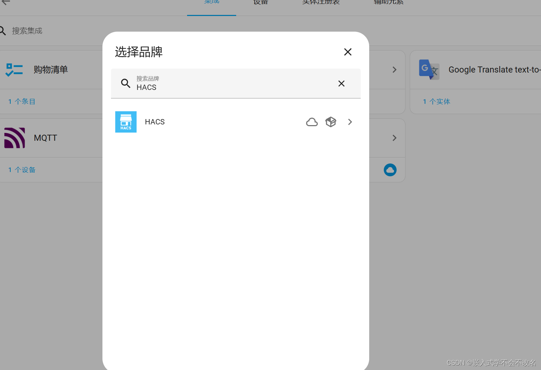Close the brand selection dialog
Image resolution: width=541 pixels, height=370 pixels.
[348, 52]
